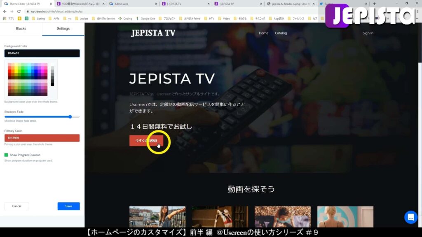Screen dimensions: 422x237
Task: Open the JEPISTA Prime bookmark folder
Action: pos(190,19)
